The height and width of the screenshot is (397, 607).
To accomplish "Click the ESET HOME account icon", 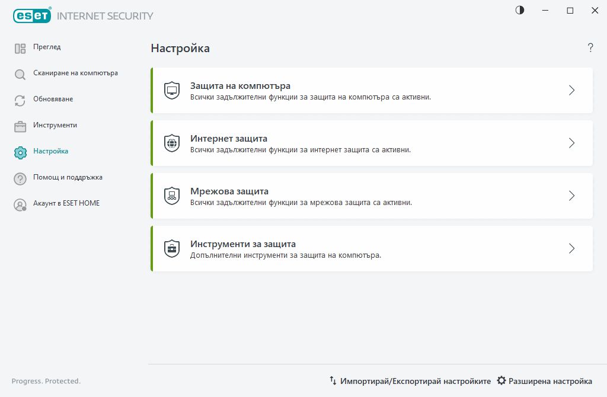I will point(20,205).
